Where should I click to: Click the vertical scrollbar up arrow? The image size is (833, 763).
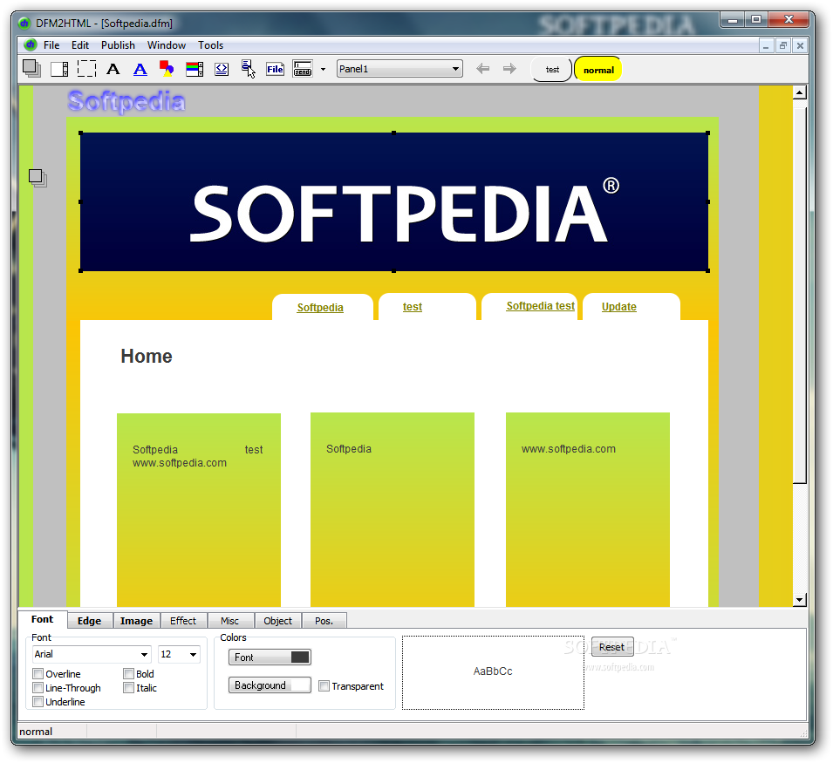(800, 92)
